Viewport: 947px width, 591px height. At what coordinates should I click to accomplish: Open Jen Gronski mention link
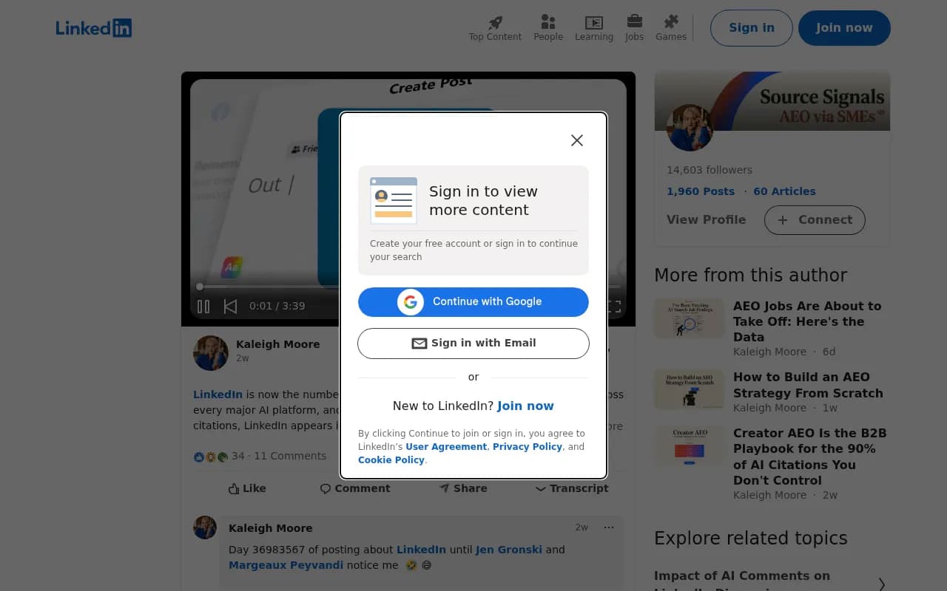tap(509, 550)
